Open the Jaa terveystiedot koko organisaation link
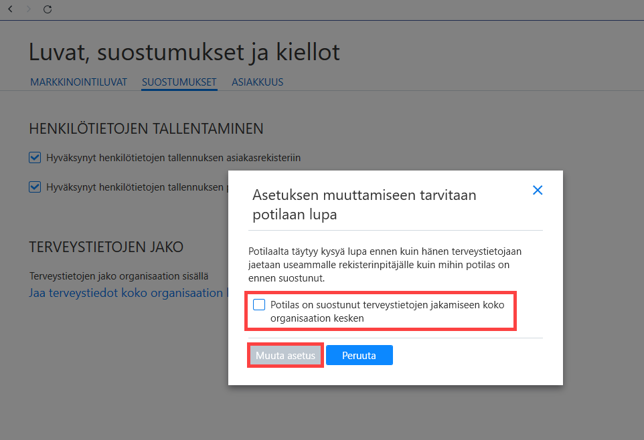This screenshot has height=440, width=644. 126,293
